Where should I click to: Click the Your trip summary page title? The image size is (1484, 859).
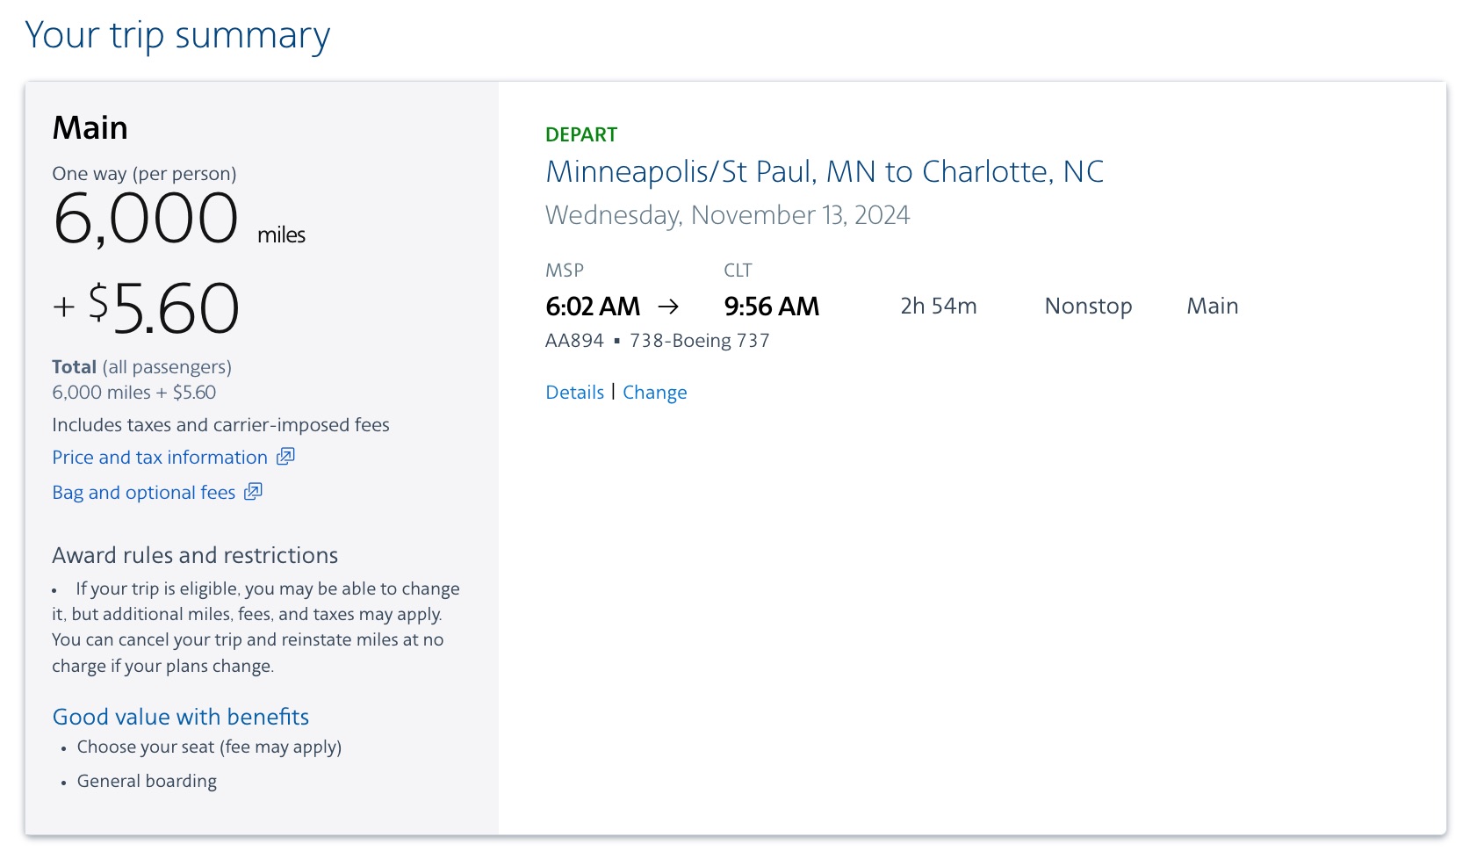pyautogui.click(x=177, y=35)
